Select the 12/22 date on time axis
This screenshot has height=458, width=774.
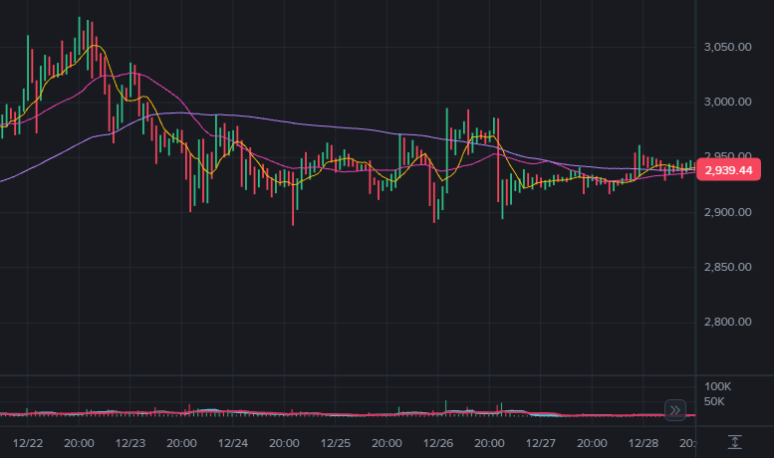tap(28, 442)
